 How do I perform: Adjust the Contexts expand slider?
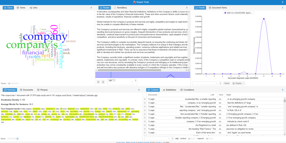[x=209, y=139]
